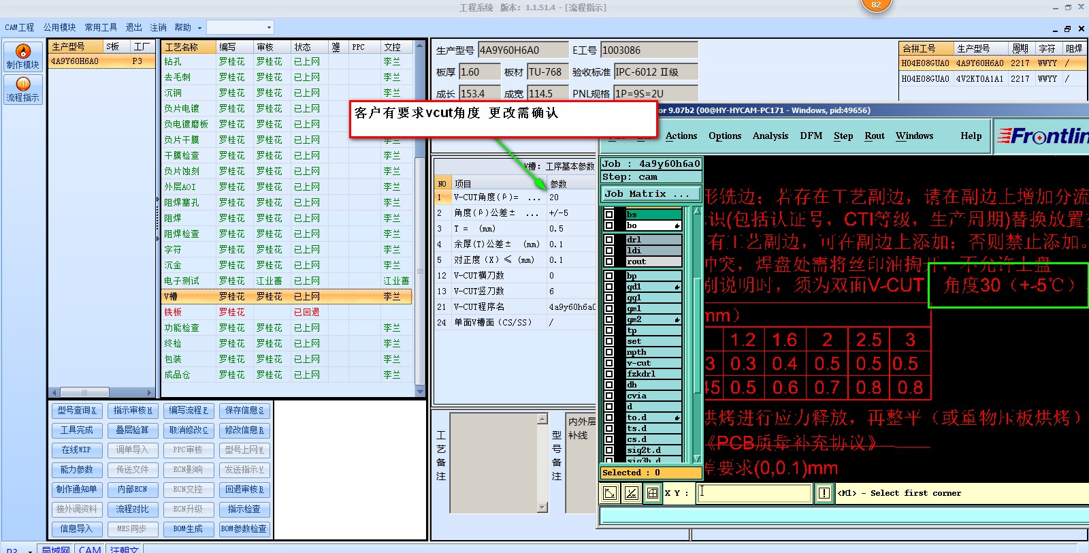Open the Analysis menu in Genesis window

[770, 136]
